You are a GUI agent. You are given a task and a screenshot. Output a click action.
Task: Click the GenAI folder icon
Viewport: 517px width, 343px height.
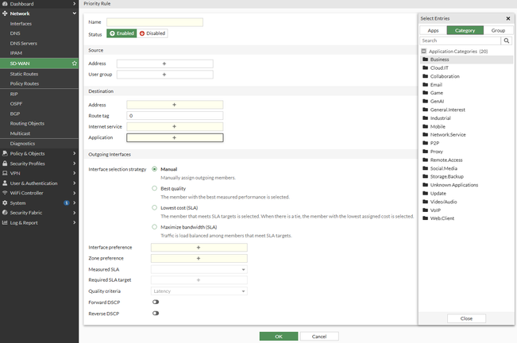tap(426, 101)
